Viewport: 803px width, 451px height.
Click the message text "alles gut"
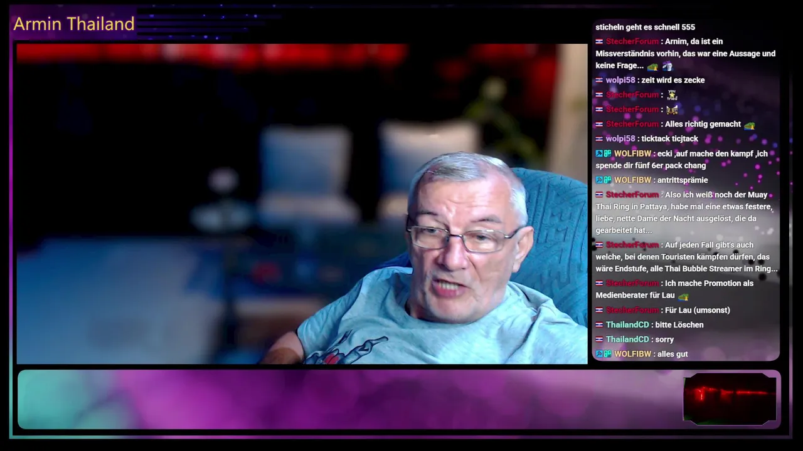(x=673, y=354)
